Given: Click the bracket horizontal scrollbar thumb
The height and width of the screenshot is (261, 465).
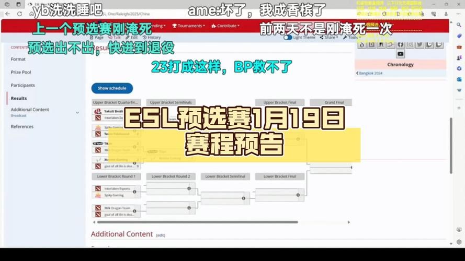Looking at the screenshot, I should tap(198, 222).
